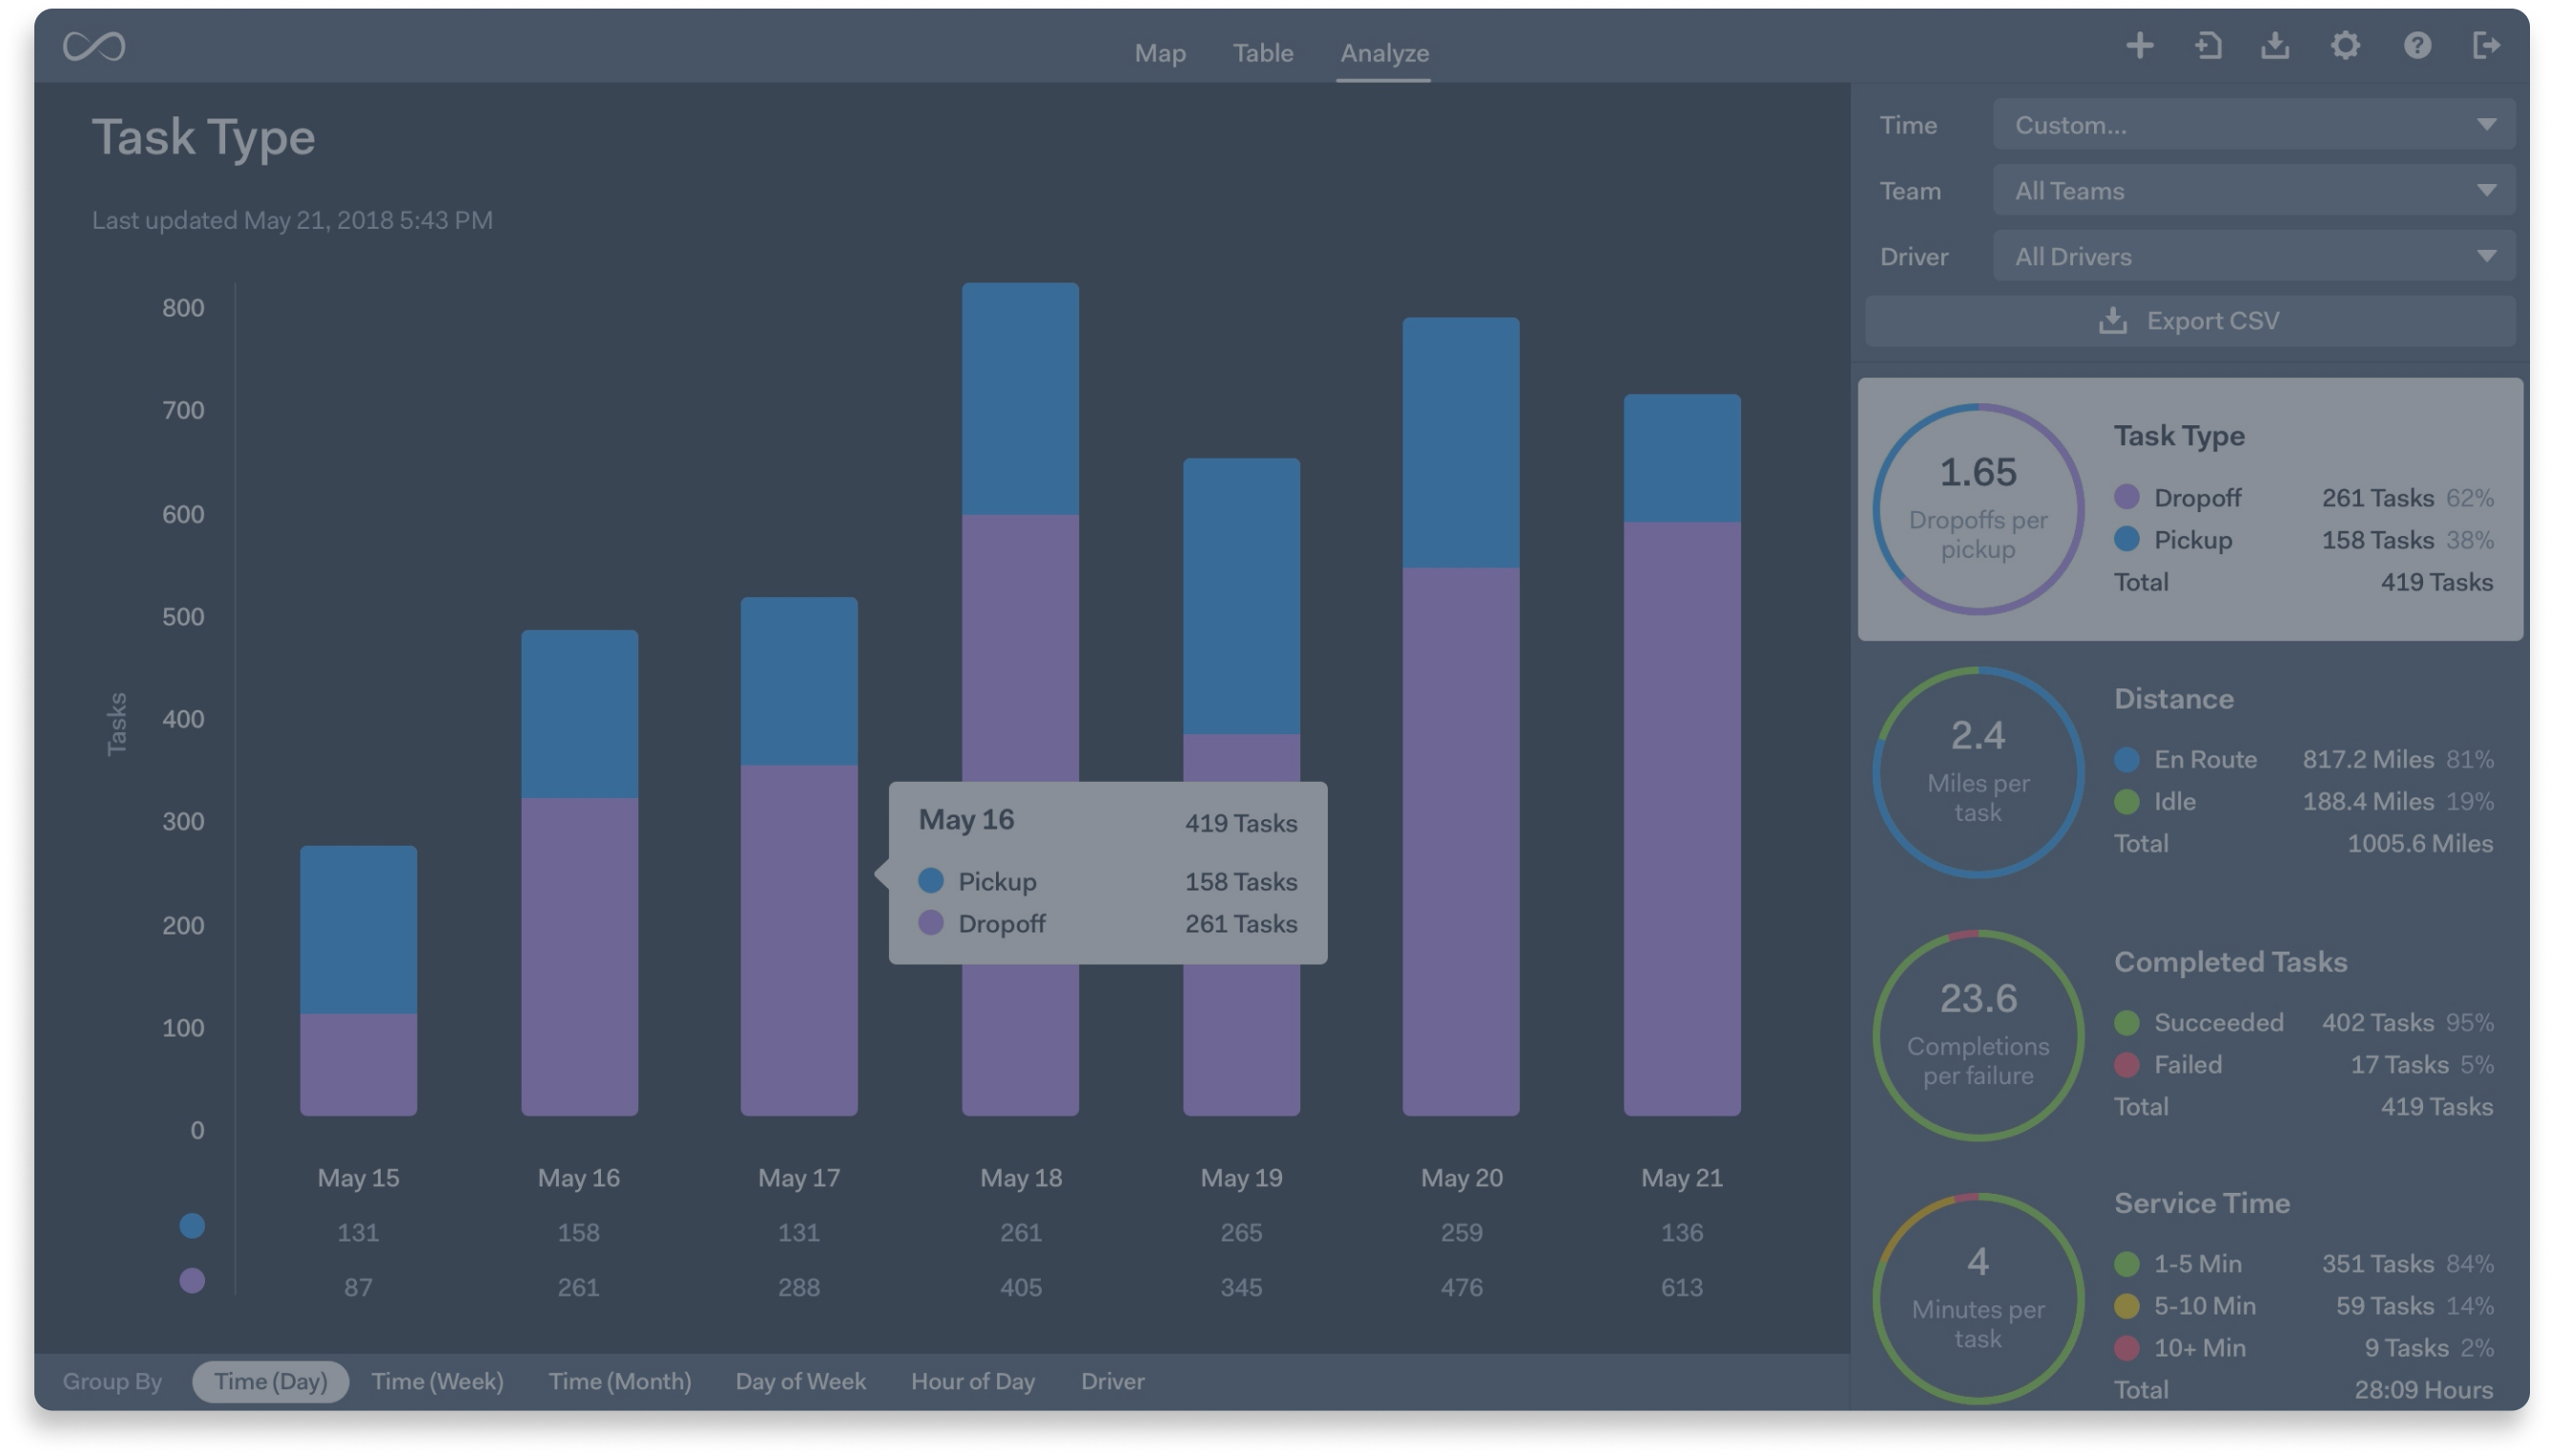Click the blue Pickup legend dot below the y-axis
The width and height of the screenshot is (2550, 1456).
(192, 1226)
